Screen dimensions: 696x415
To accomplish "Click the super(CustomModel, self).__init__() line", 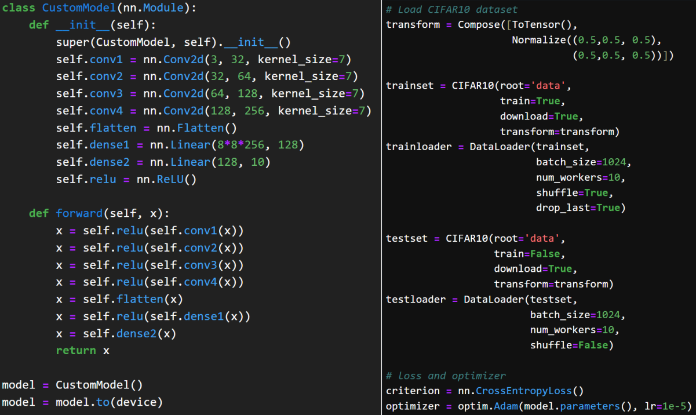I will (x=173, y=43).
